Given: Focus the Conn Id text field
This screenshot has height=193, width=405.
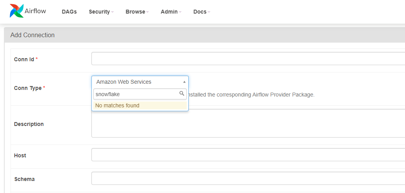Looking at the screenshot, I should pyautogui.click(x=248, y=59).
